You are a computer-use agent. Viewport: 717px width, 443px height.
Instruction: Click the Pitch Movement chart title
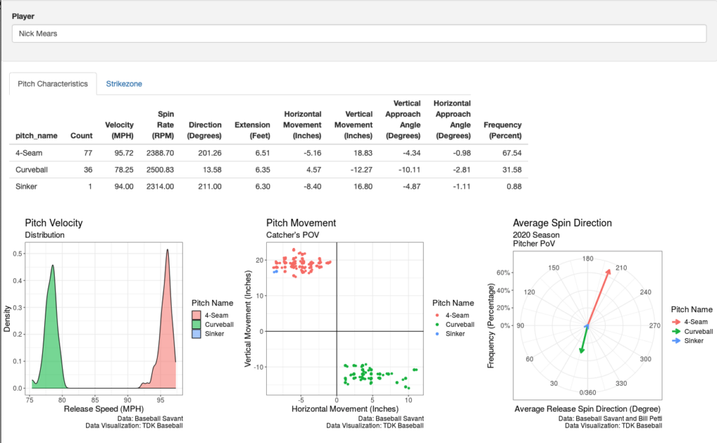click(301, 223)
